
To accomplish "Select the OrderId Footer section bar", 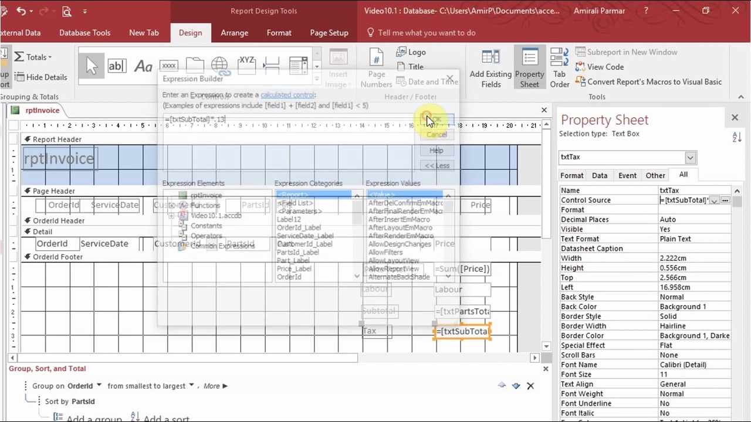I will tap(282, 257).
